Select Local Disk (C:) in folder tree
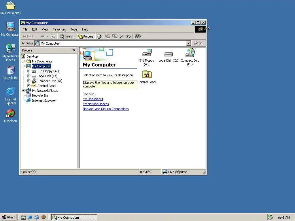This screenshot has width=295, height=221. [47, 76]
